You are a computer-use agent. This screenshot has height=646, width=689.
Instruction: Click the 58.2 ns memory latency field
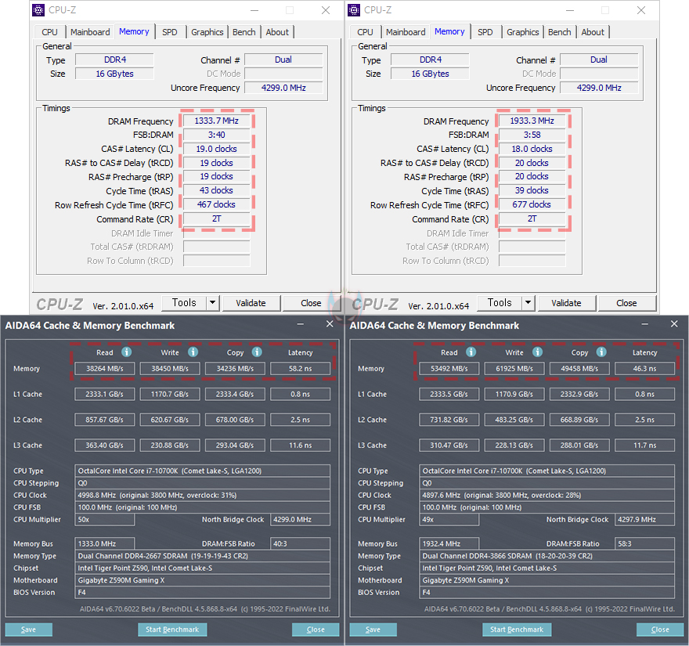300,368
